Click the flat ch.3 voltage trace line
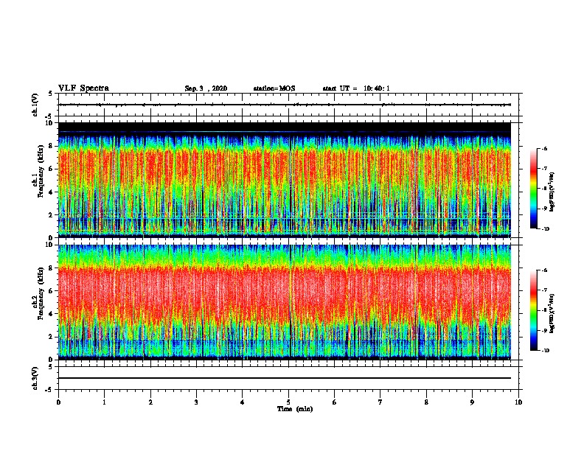This screenshot has width=584, height=451. pyautogui.click(x=285, y=378)
